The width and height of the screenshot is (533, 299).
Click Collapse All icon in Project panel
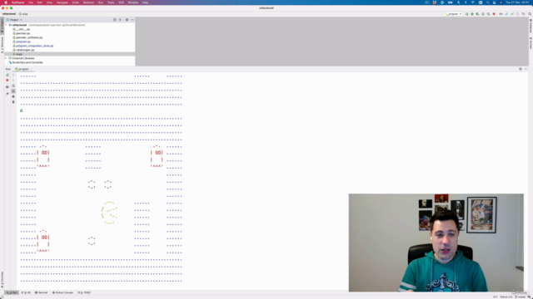coord(120,20)
